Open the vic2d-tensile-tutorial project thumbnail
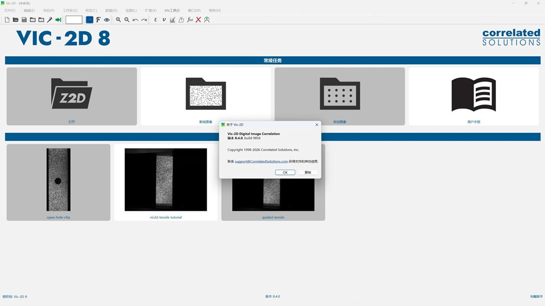 click(166, 182)
